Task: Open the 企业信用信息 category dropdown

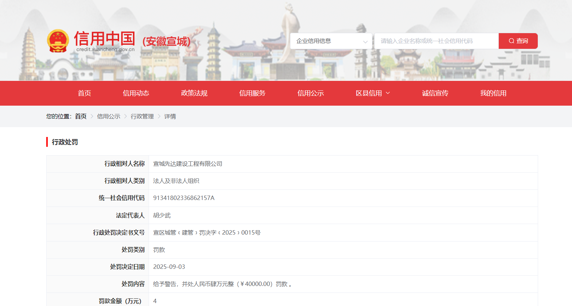Action: (331, 41)
